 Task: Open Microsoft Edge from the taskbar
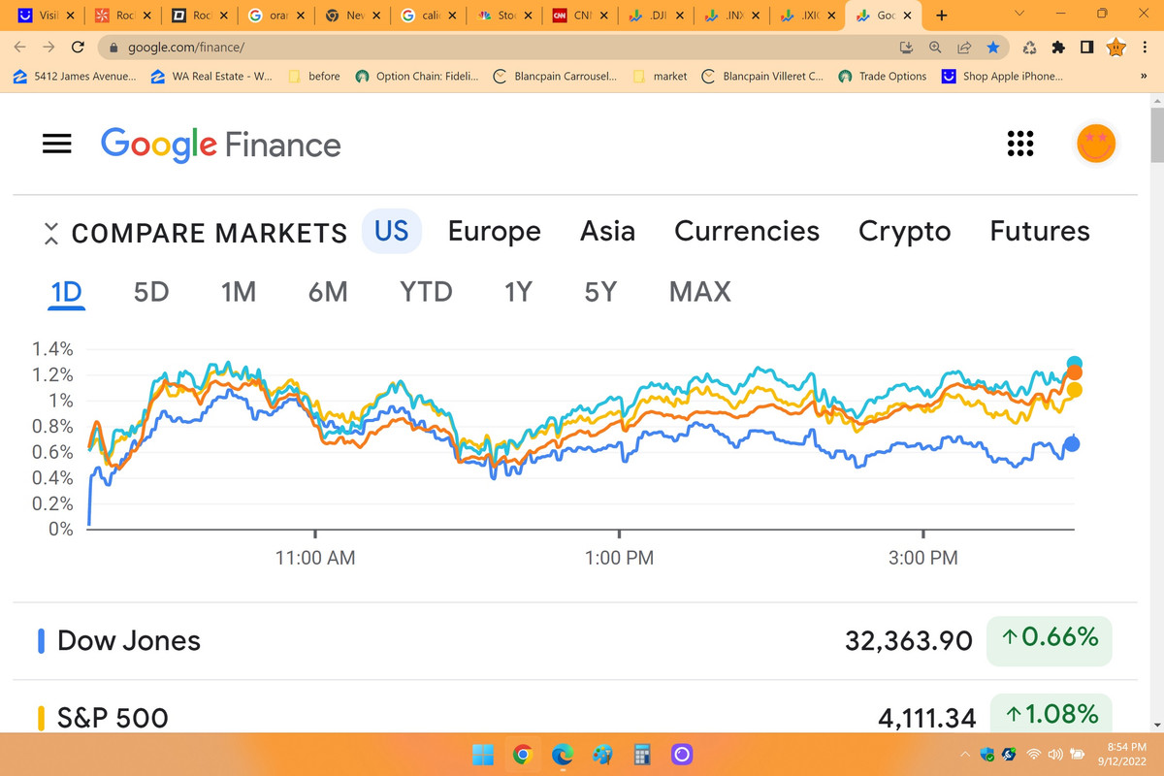(563, 754)
